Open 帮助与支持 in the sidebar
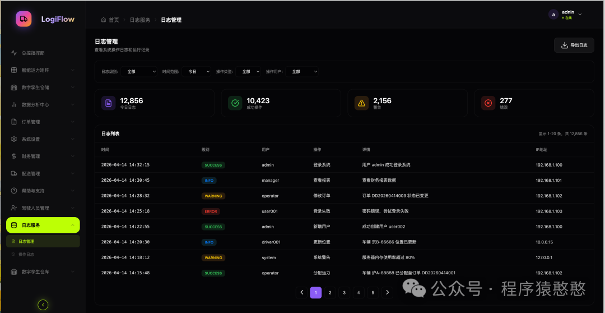Screen dimensions: 605x313 point(43,191)
